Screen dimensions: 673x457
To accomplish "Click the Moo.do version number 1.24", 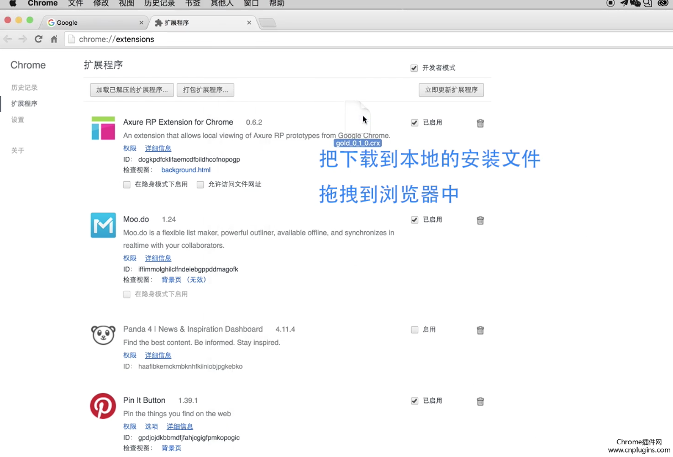I will click(x=169, y=220).
